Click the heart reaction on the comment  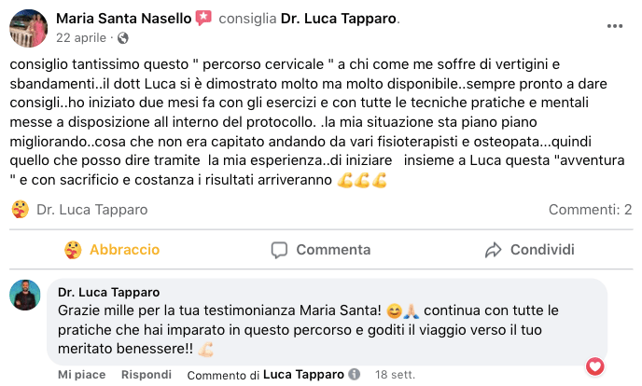594,367
